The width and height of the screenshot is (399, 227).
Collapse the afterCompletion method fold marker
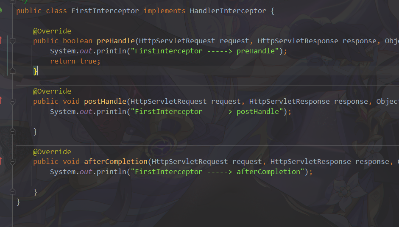[12, 162]
